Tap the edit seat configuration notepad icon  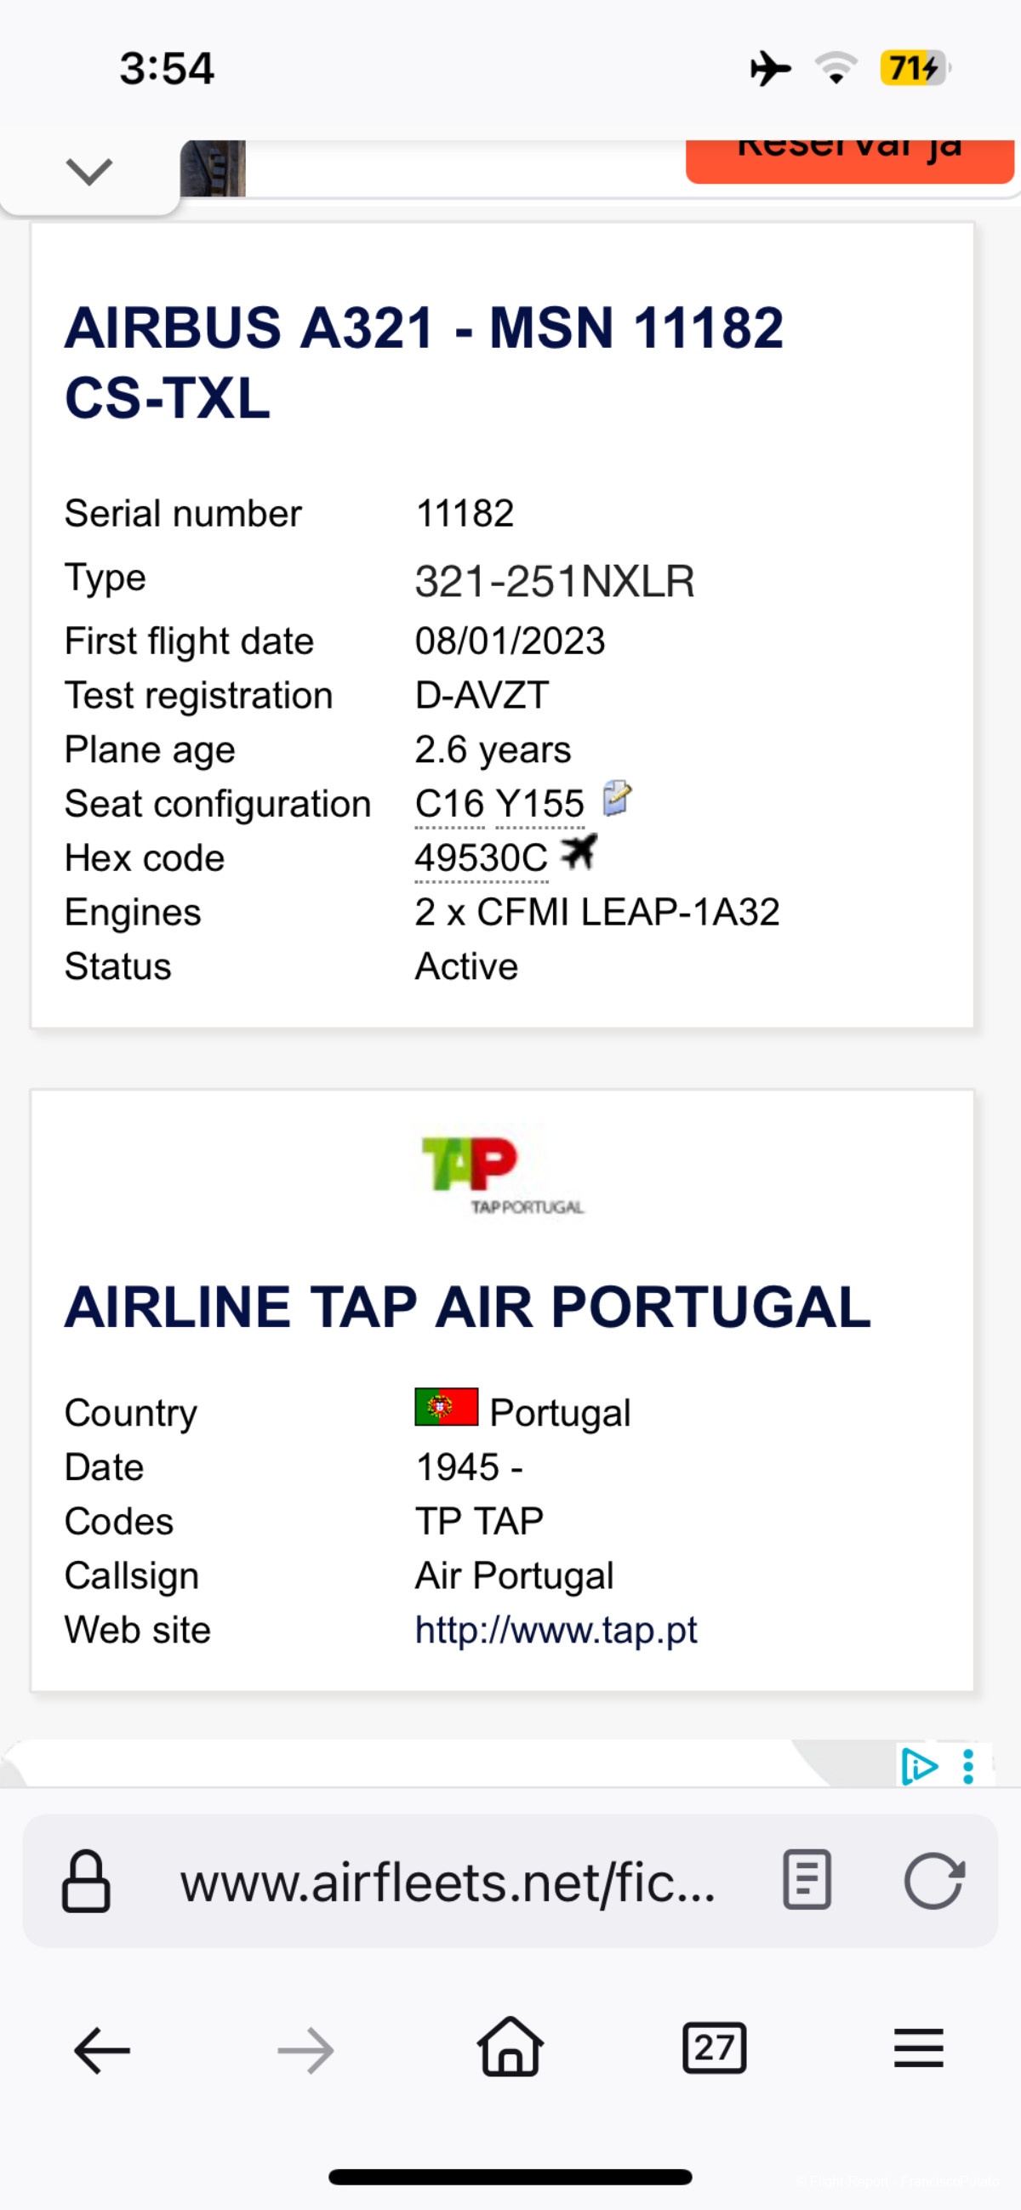tap(617, 798)
